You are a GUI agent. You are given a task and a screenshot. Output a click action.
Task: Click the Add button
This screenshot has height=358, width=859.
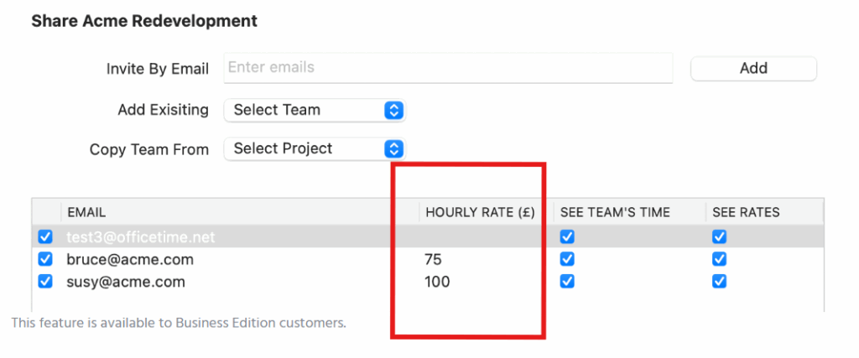pyautogui.click(x=753, y=69)
